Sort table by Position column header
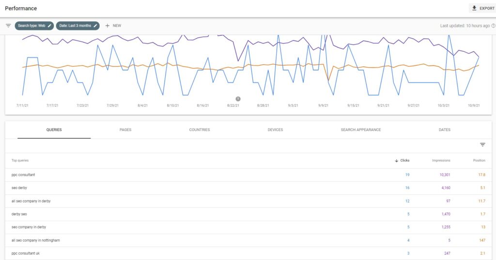 [x=479, y=160]
